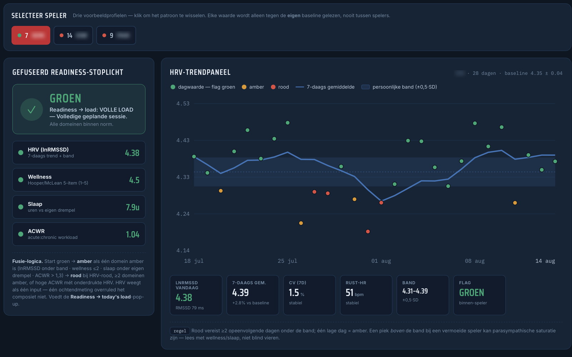The width and height of the screenshot is (572, 357).
Task: Click the 7-DAAGS GEM. stat card
Action: pyautogui.click(x=253, y=295)
